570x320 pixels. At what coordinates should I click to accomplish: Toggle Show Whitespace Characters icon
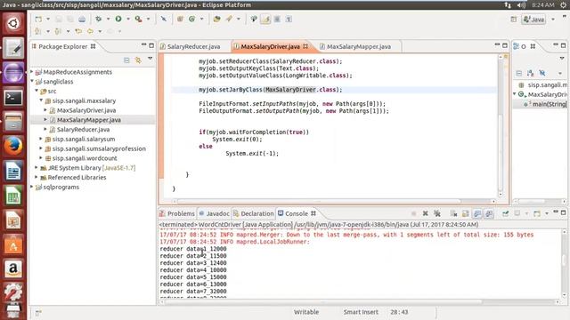coord(289,19)
